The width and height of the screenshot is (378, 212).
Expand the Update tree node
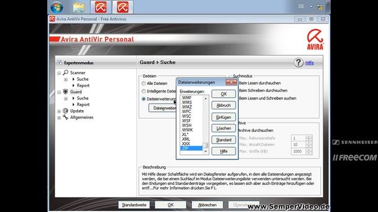(x=59, y=111)
